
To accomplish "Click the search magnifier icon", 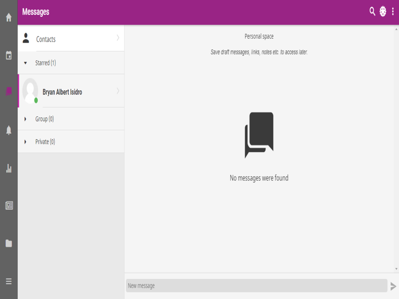I will [372, 12].
